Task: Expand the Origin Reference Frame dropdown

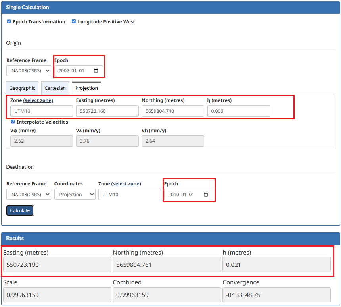Action: [29, 71]
